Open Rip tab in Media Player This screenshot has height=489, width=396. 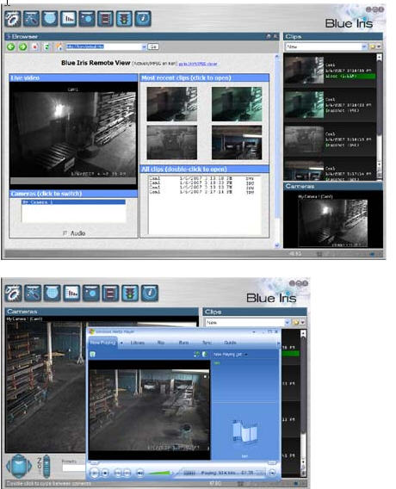(161, 343)
